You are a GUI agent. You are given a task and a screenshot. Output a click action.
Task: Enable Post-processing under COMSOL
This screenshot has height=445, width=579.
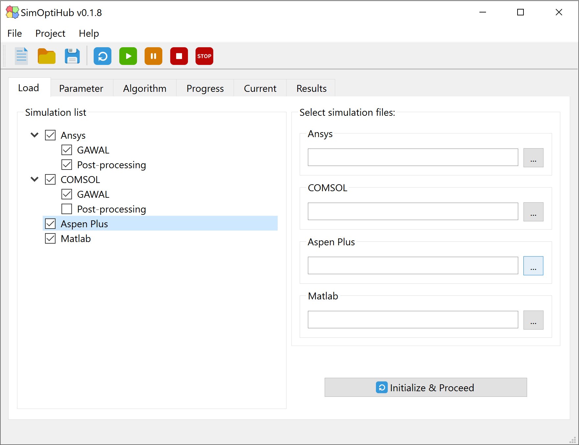point(67,209)
